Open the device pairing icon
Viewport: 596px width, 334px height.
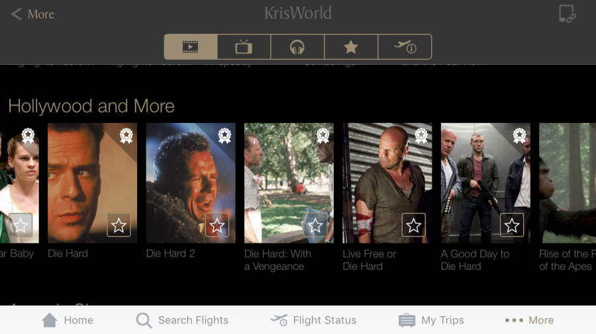[x=566, y=15]
